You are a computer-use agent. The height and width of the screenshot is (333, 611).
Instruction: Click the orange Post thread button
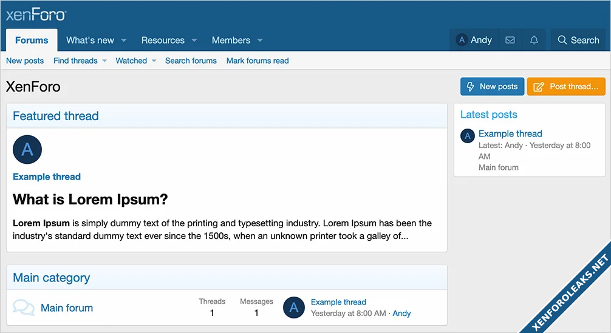(x=566, y=87)
